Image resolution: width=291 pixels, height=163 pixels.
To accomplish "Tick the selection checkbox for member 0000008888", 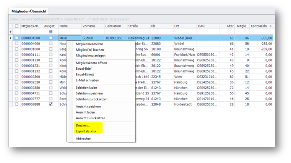I will (16, 104).
